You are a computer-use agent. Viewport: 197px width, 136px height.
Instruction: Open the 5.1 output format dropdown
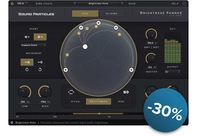click(173, 72)
